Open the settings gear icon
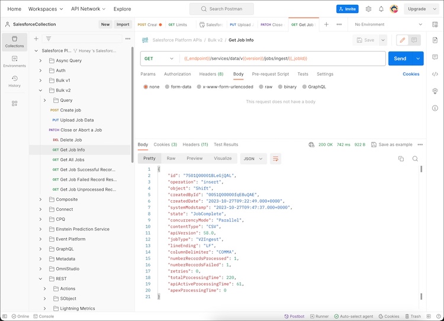Image resolution: width=444 pixels, height=321 pixels. pos(368,9)
